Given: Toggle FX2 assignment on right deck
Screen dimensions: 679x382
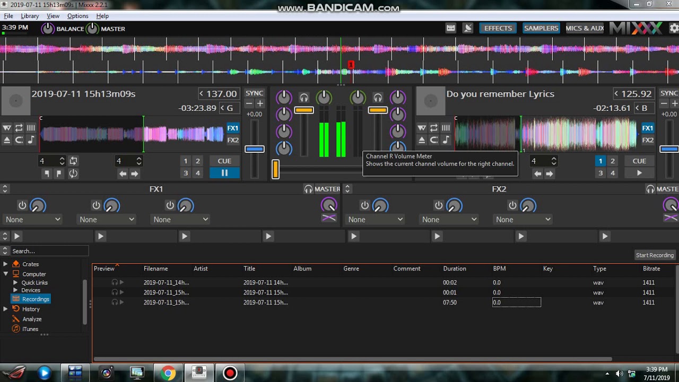Looking at the screenshot, I should (x=648, y=140).
